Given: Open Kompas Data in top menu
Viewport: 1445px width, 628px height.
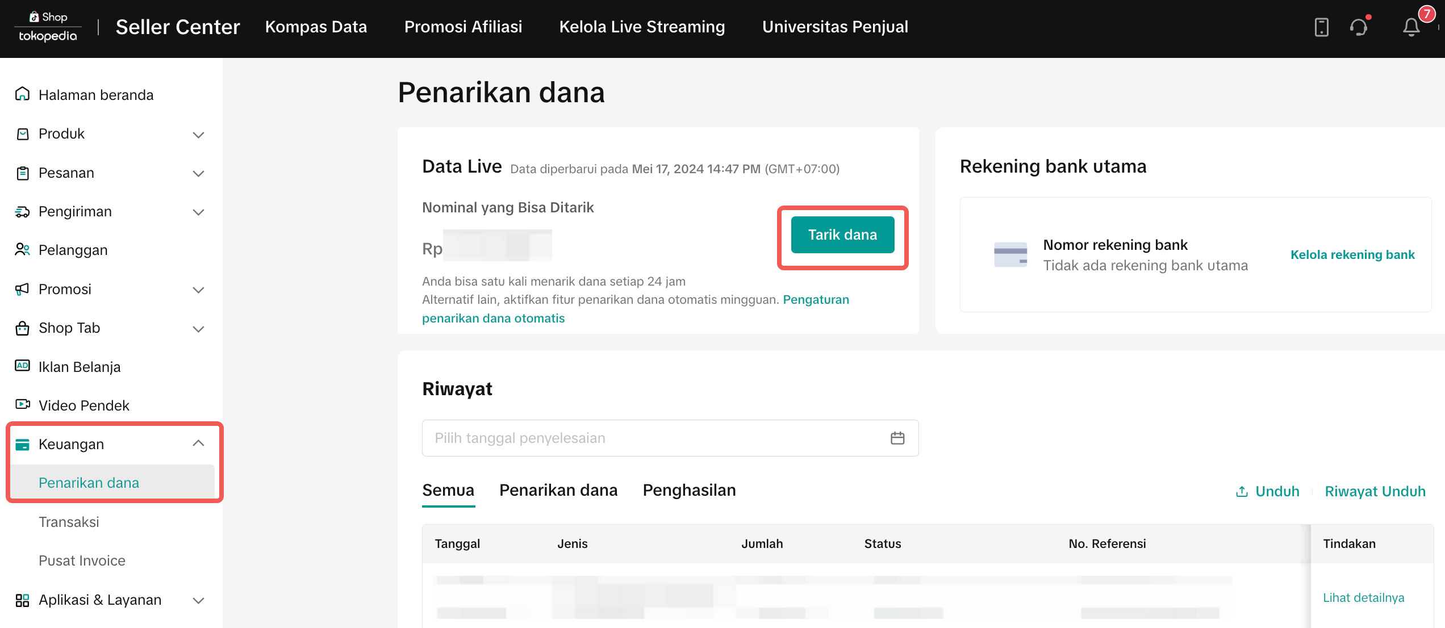Looking at the screenshot, I should (x=316, y=27).
